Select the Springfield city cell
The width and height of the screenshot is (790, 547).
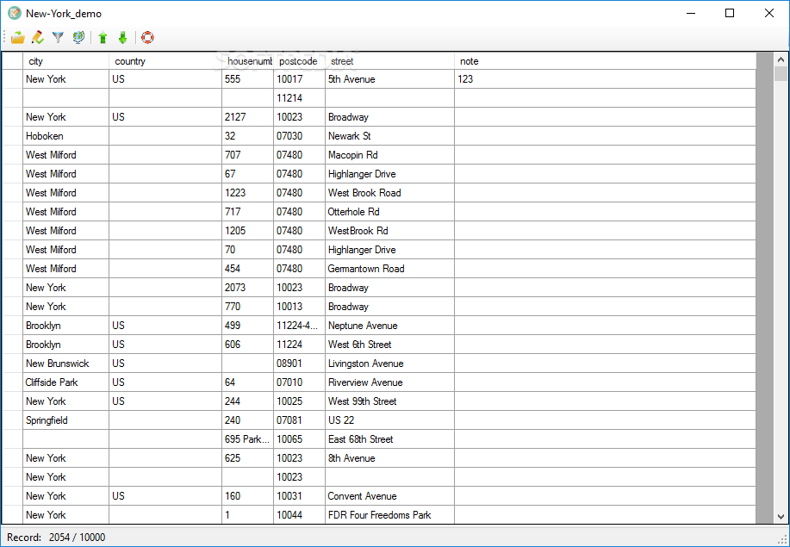[x=66, y=420]
